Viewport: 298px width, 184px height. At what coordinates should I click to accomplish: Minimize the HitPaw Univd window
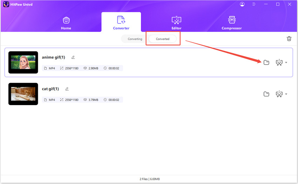pyautogui.click(x=266, y=4)
